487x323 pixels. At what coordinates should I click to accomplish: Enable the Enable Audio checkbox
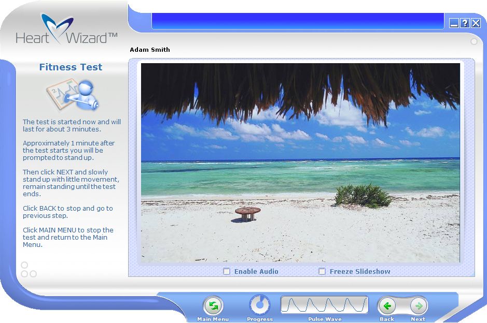coord(227,271)
